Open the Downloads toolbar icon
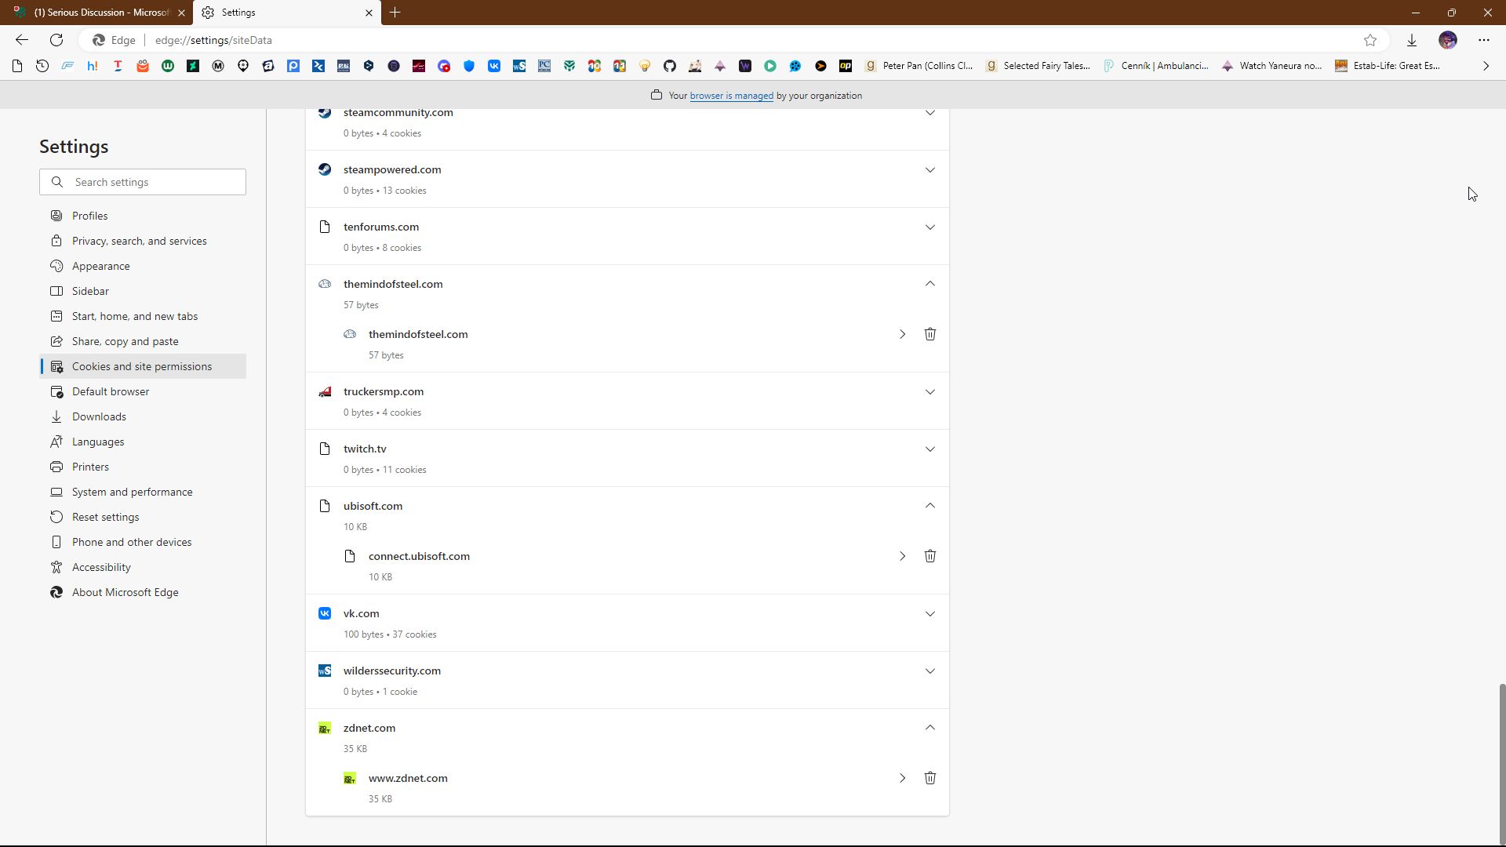Screen dimensions: 1506x847 1411,40
